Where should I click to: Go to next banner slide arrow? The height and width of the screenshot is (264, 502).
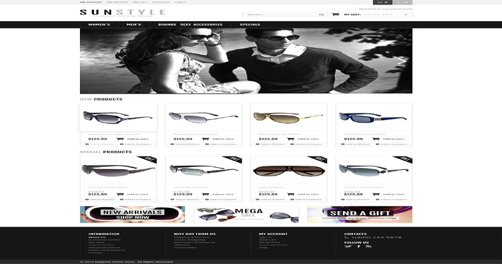402,61
